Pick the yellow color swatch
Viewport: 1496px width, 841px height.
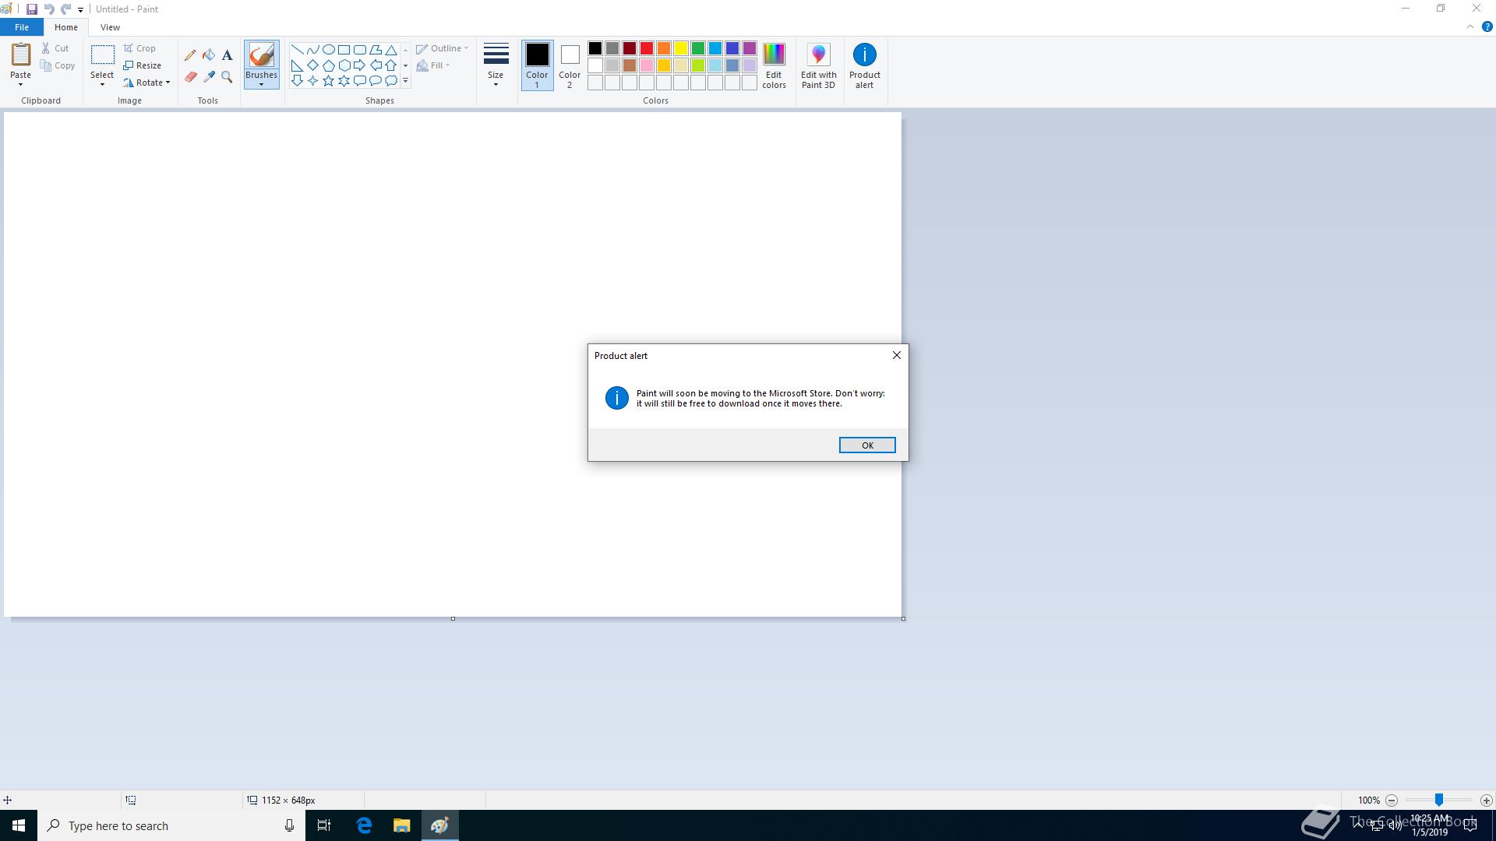[x=681, y=48]
